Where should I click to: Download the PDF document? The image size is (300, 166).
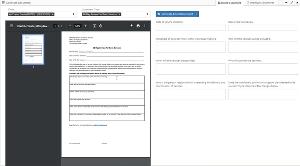[131, 26]
